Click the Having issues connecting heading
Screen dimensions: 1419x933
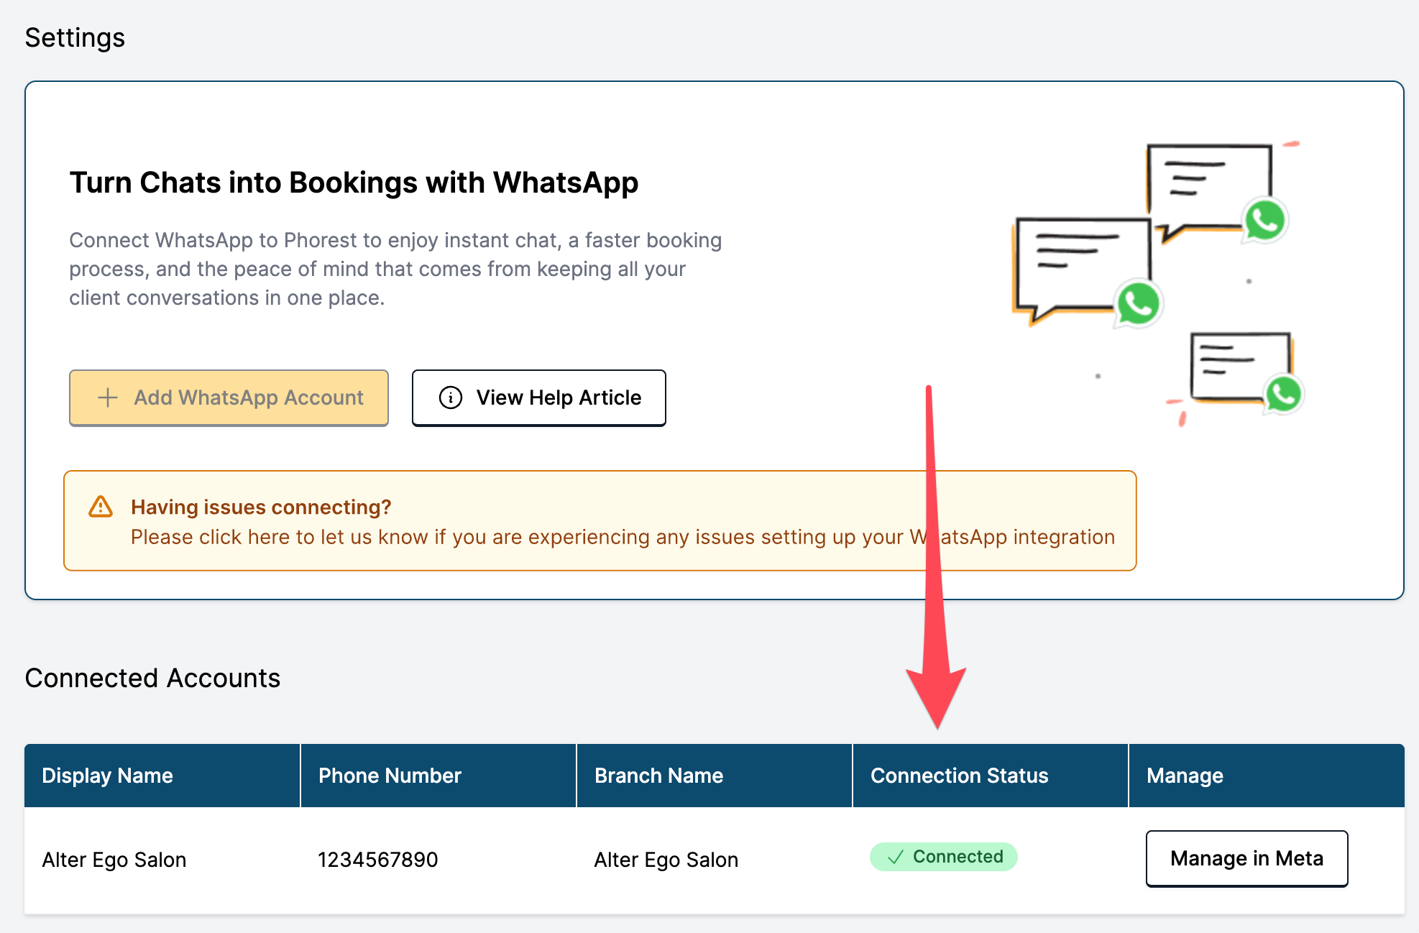coord(261,507)
